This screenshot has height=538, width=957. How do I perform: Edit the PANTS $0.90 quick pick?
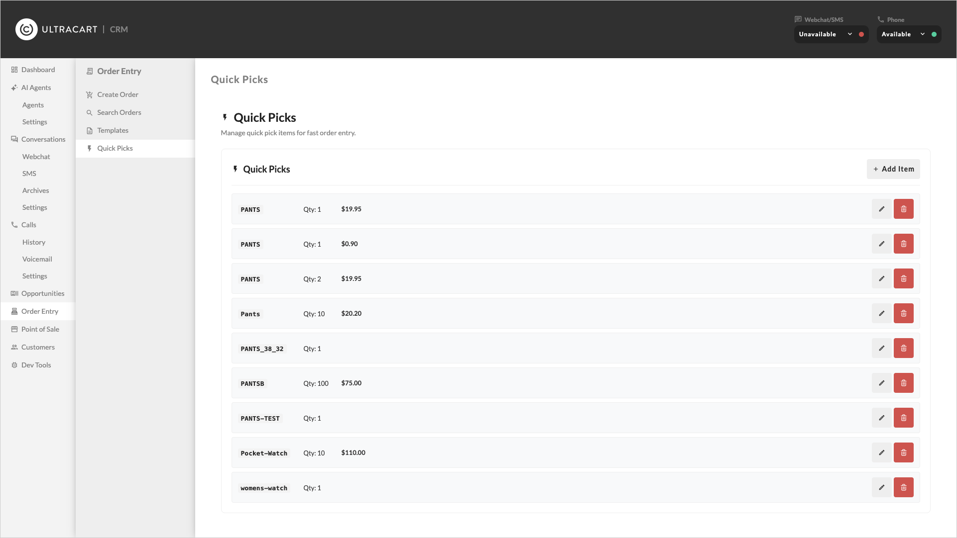881,244
